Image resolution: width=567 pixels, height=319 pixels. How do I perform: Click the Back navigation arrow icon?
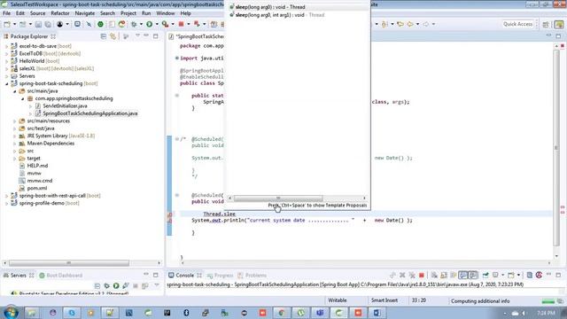pyautogui.click(x=410, y=24)
